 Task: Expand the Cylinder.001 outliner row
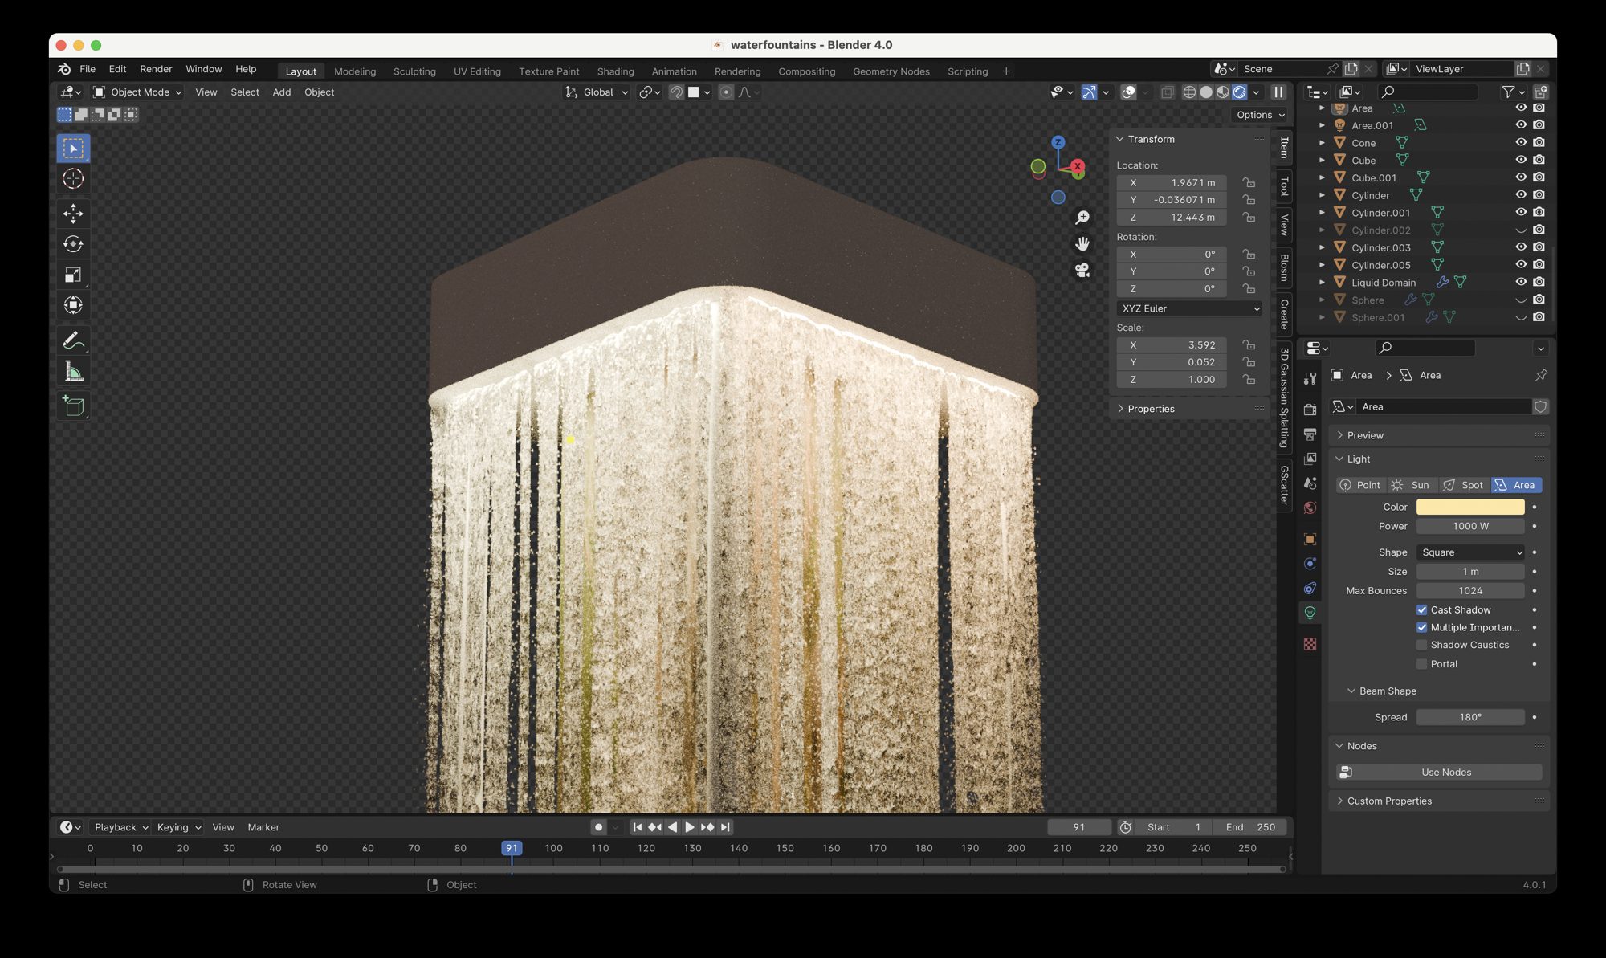[1322, 213]
